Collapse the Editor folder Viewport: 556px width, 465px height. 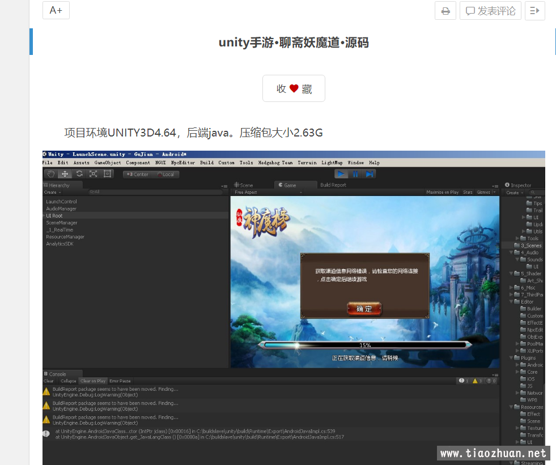tap(511, 302)
